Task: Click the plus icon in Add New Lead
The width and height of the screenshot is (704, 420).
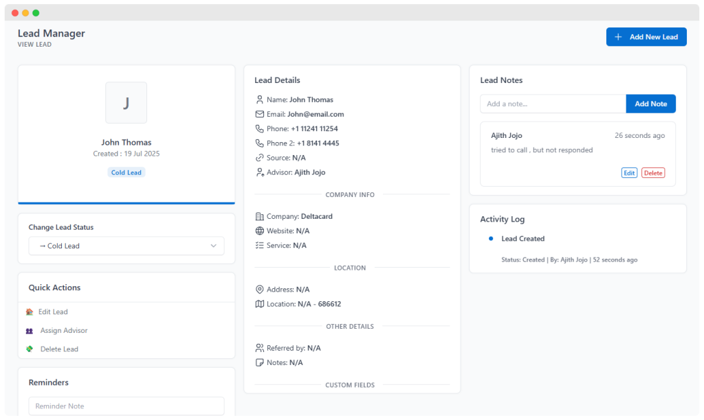Action: click(618, 37)
